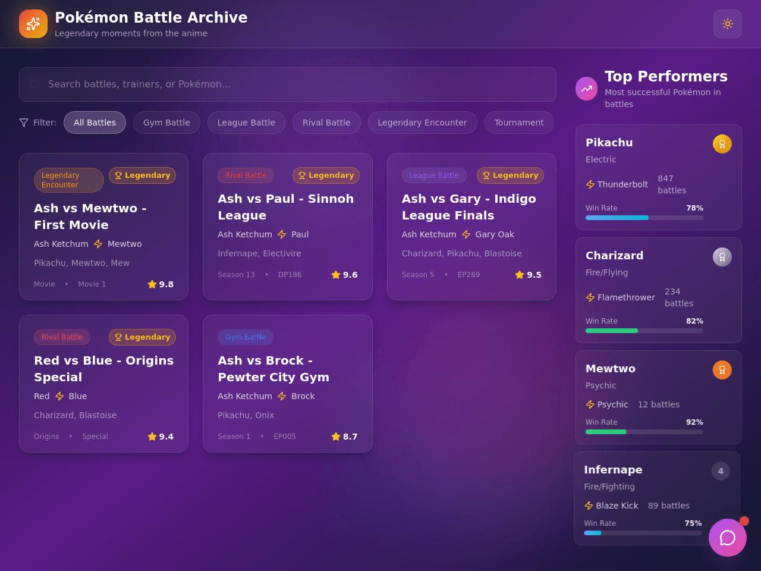Open Red vs Blue Origins Special title
This screenshot has height=571, width=761.
pos(103,369)
